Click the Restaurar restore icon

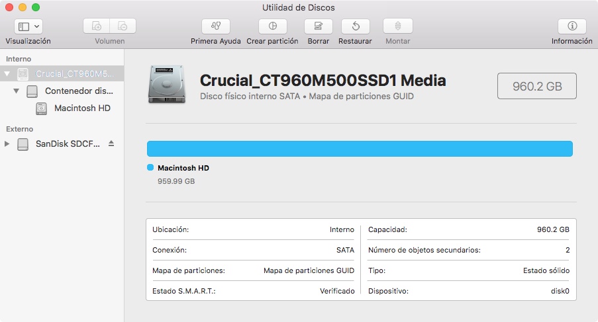pos(356,26)
